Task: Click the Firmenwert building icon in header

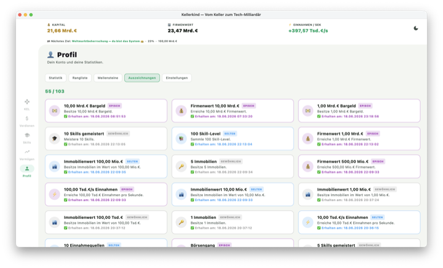Action: coord(169,25)
